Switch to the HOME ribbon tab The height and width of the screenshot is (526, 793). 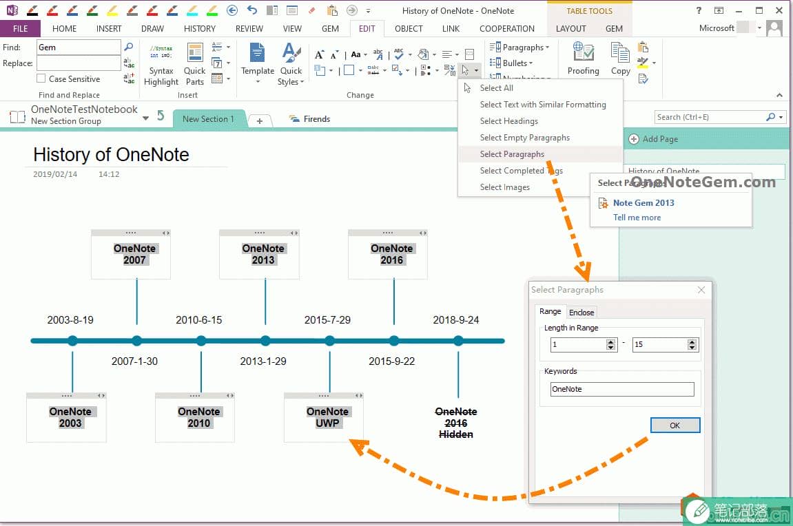pyautogui.click(x=64, y=28)
